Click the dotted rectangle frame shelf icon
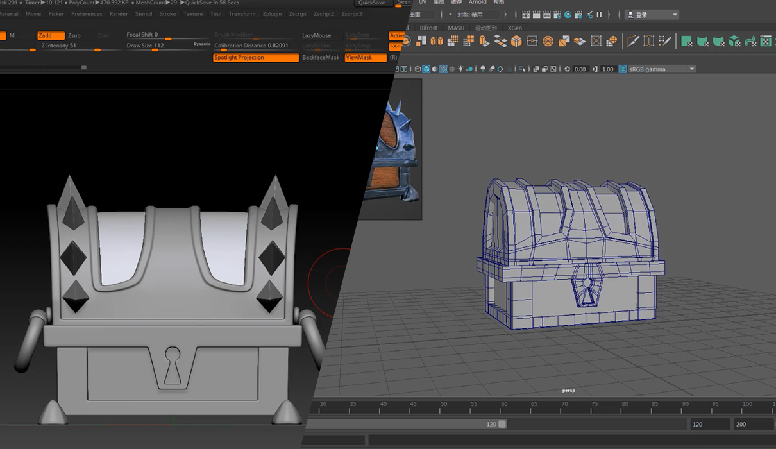Image resolution: width=776 pixels, height=449 pixels. click(x=648, y=40)
